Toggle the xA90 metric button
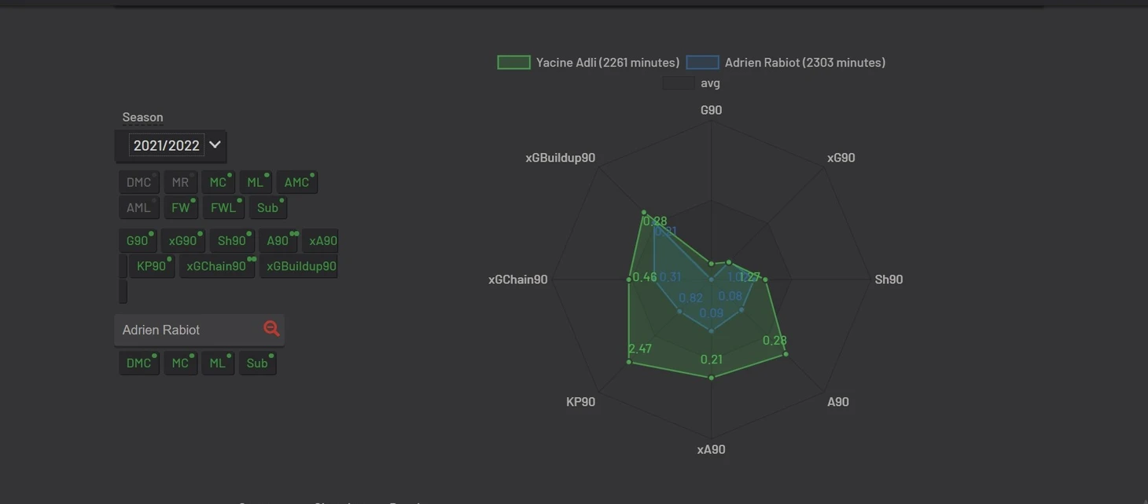 coord(322,240)
